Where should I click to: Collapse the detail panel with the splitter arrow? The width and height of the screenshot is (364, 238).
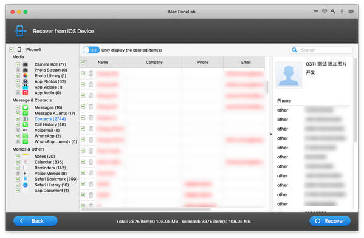tap(270, 134)
